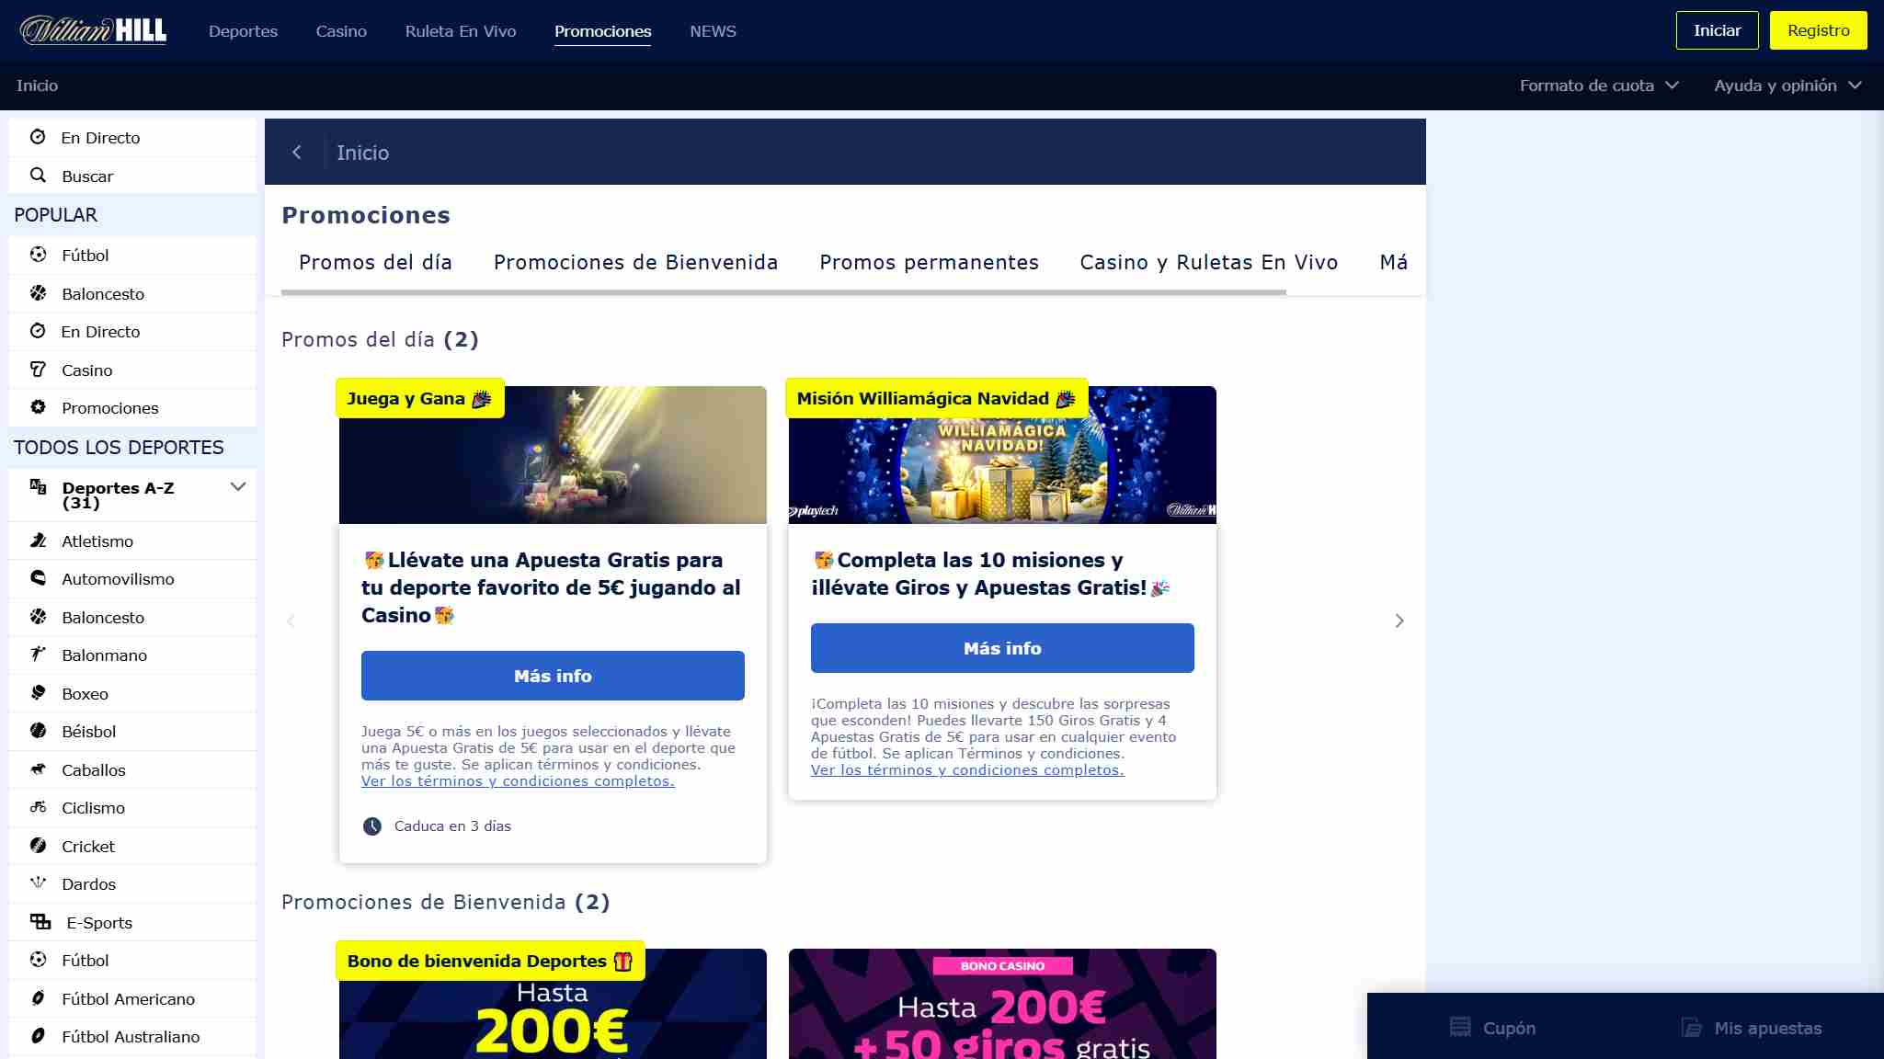Click the Dardos darts icon
The image size is (1884, 1059).
point(38,883)
